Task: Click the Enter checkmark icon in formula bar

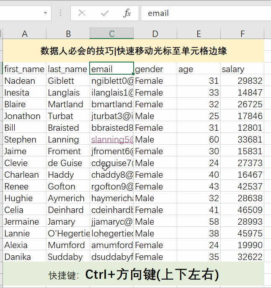Action: tap(105, 13)
